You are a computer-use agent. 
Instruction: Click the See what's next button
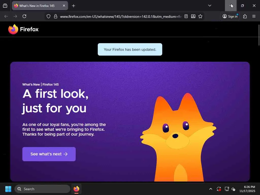pos(49,154)
